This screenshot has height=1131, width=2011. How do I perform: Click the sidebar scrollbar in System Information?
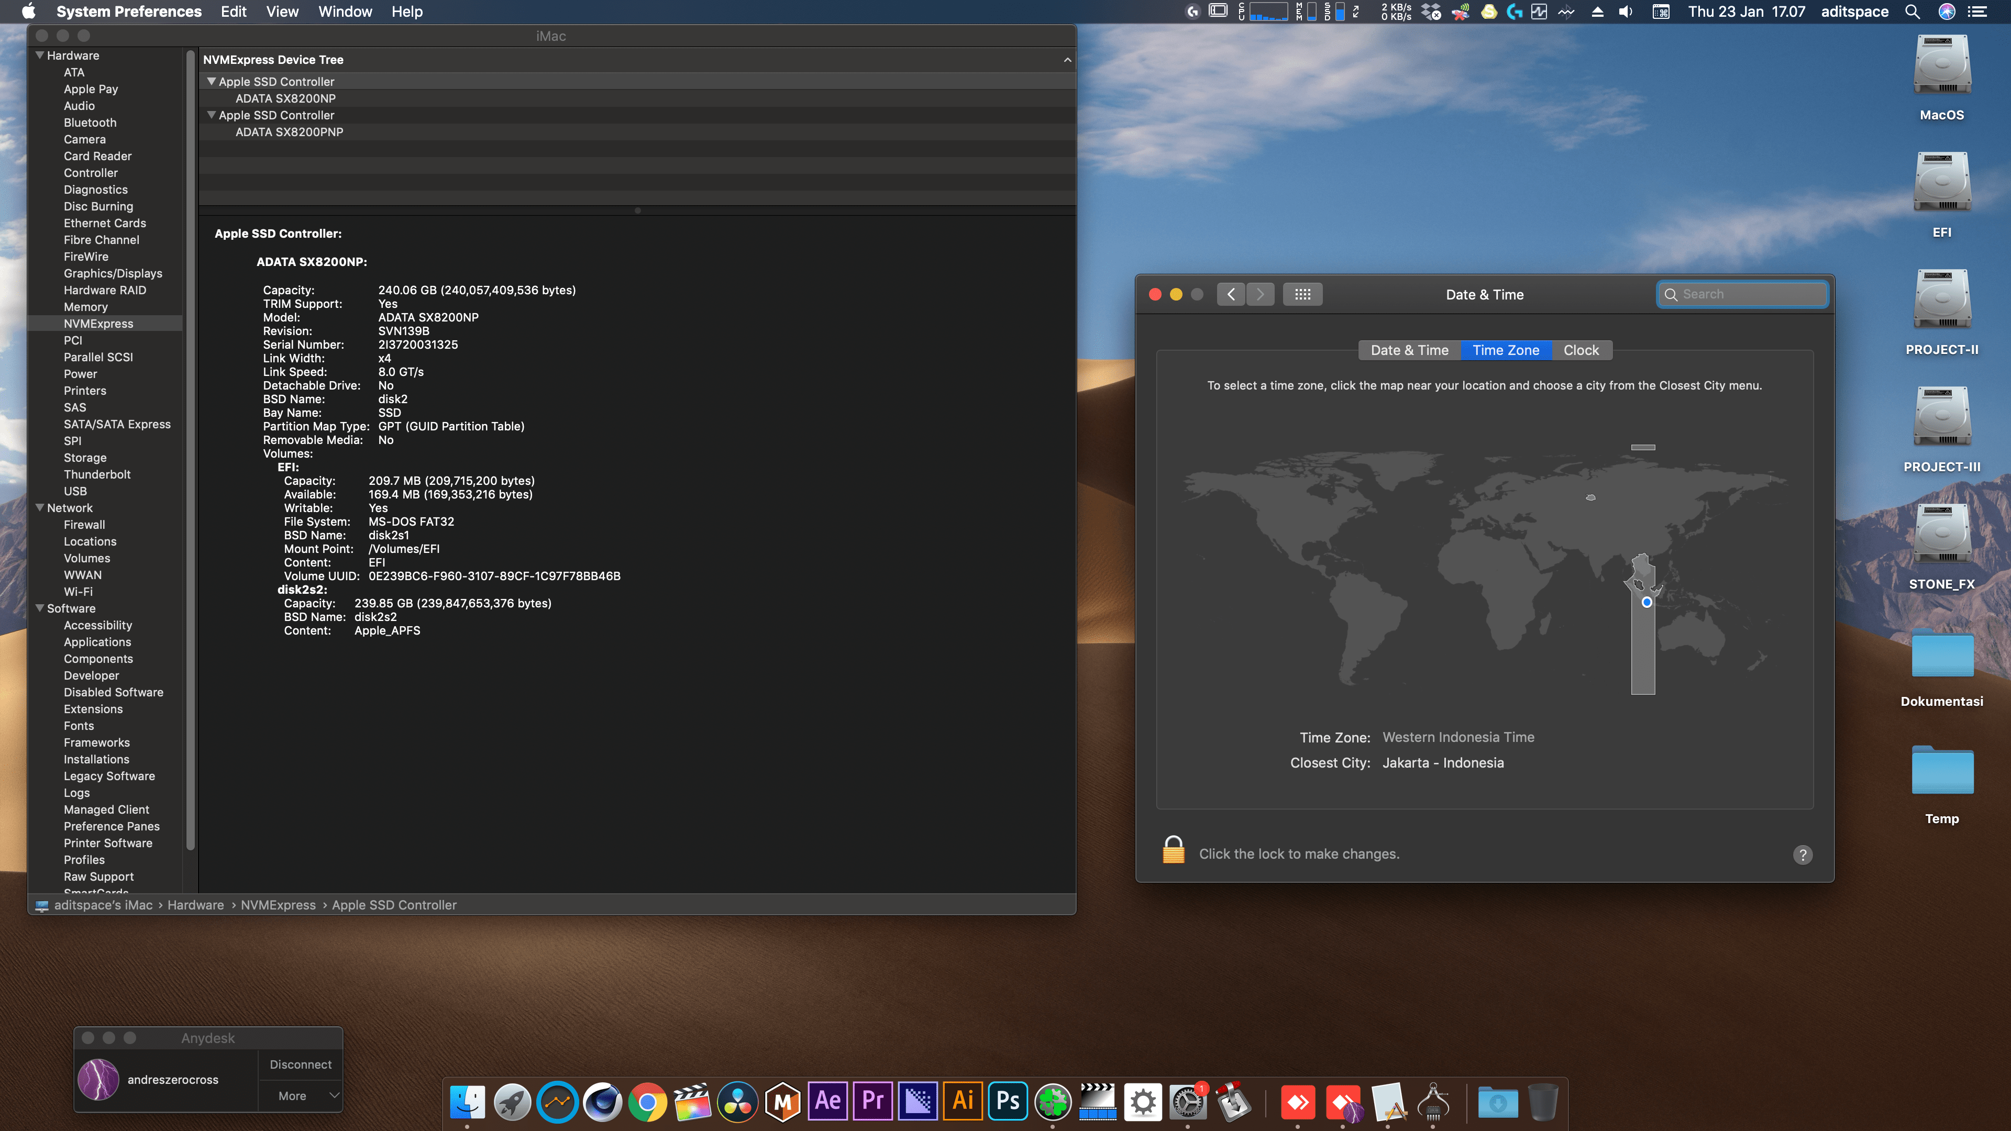[191, 450]
